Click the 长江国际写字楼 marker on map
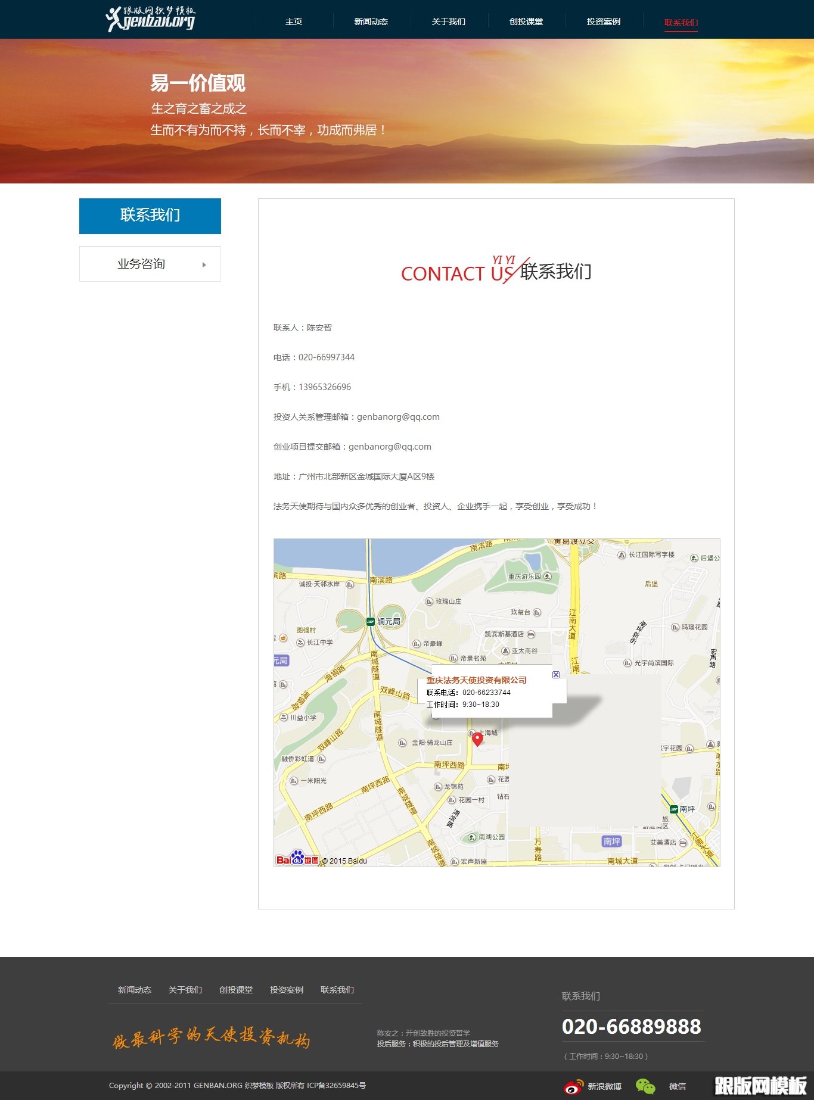 point(622,554)
